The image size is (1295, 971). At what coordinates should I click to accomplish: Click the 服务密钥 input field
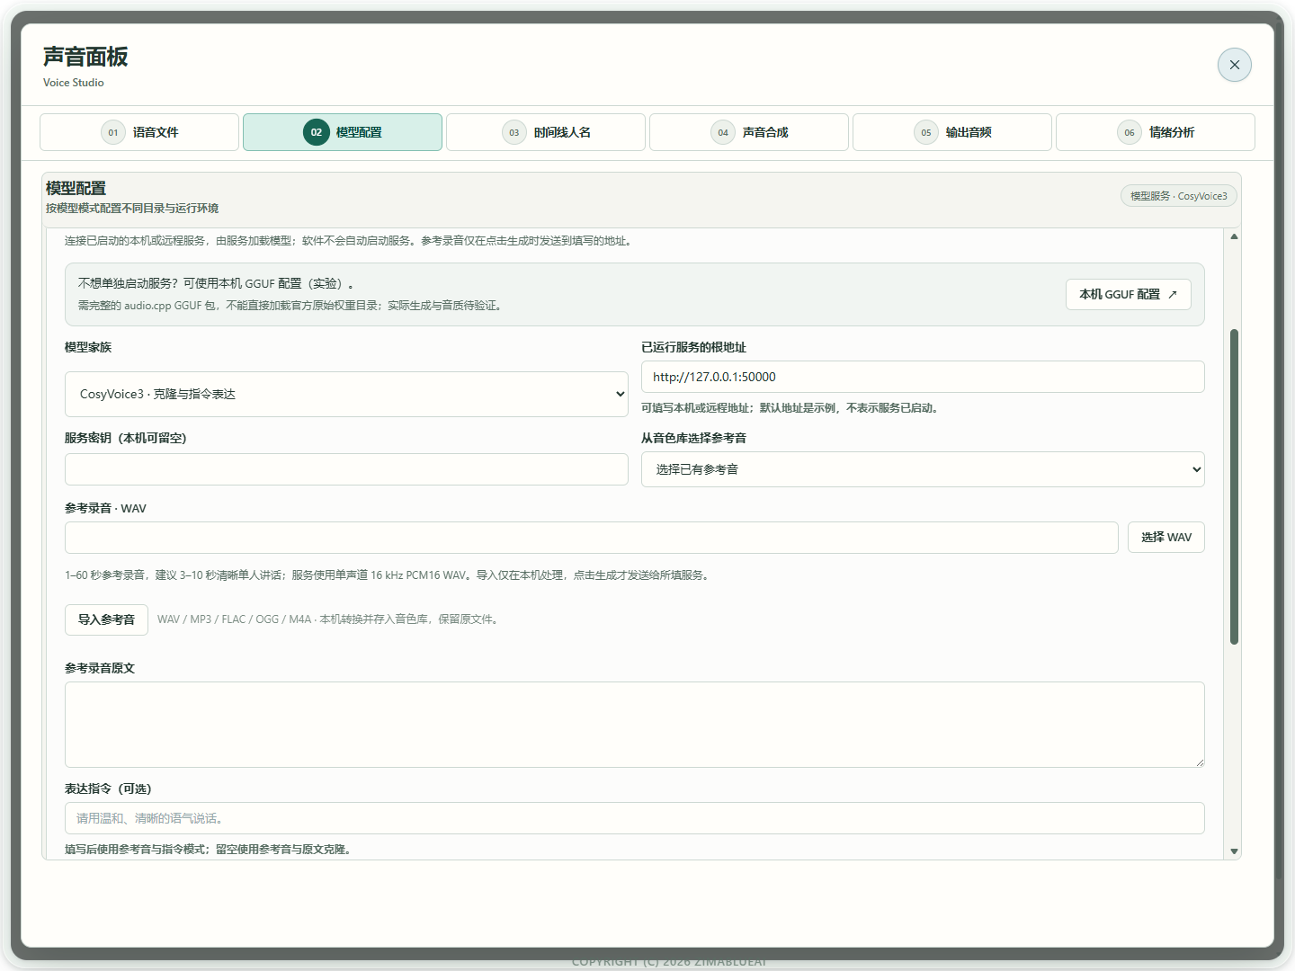tap(346, 469)
